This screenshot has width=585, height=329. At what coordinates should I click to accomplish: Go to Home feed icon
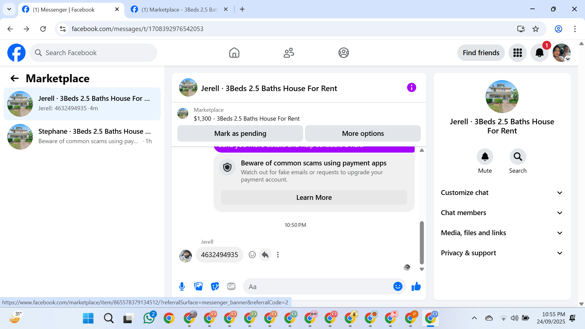click(x=234, y=53)
